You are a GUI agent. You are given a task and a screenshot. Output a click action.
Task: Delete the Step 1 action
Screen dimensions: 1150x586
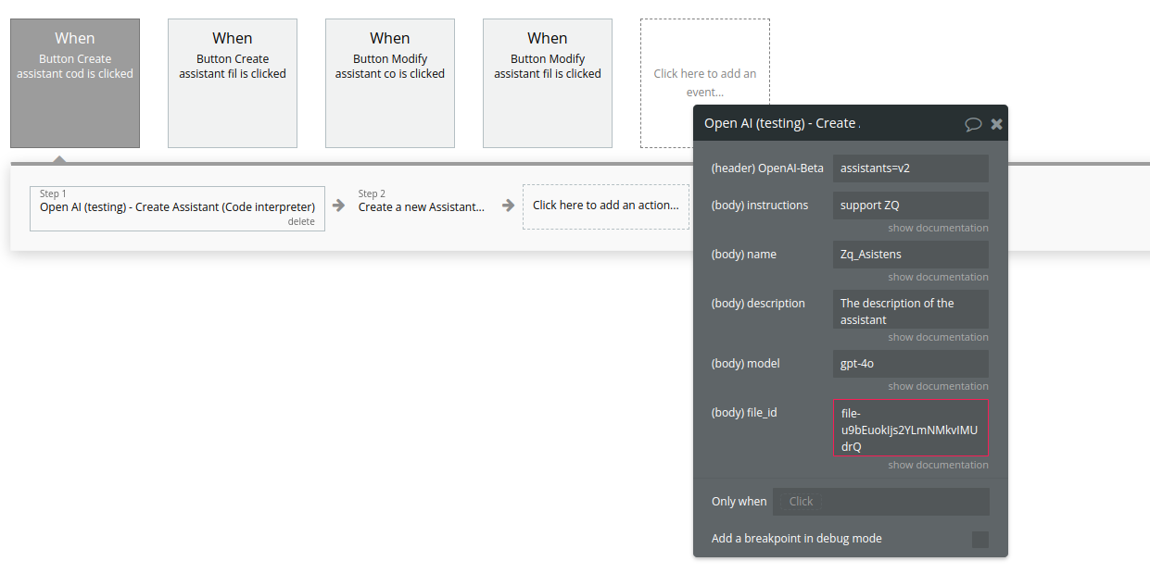click(301, 222)
